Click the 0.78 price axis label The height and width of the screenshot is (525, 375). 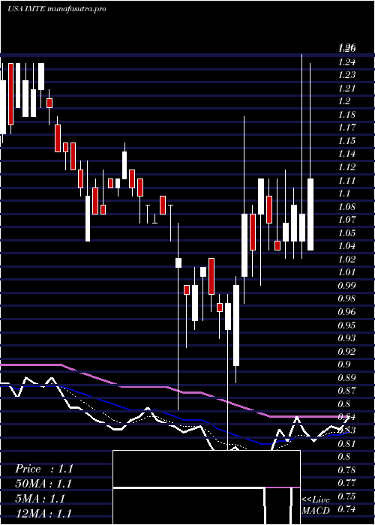coord(346,470)
